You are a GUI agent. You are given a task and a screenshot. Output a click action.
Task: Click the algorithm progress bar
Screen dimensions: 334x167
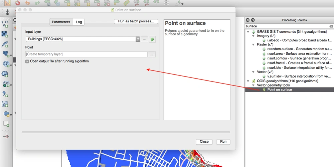click(x=126, y=132)
